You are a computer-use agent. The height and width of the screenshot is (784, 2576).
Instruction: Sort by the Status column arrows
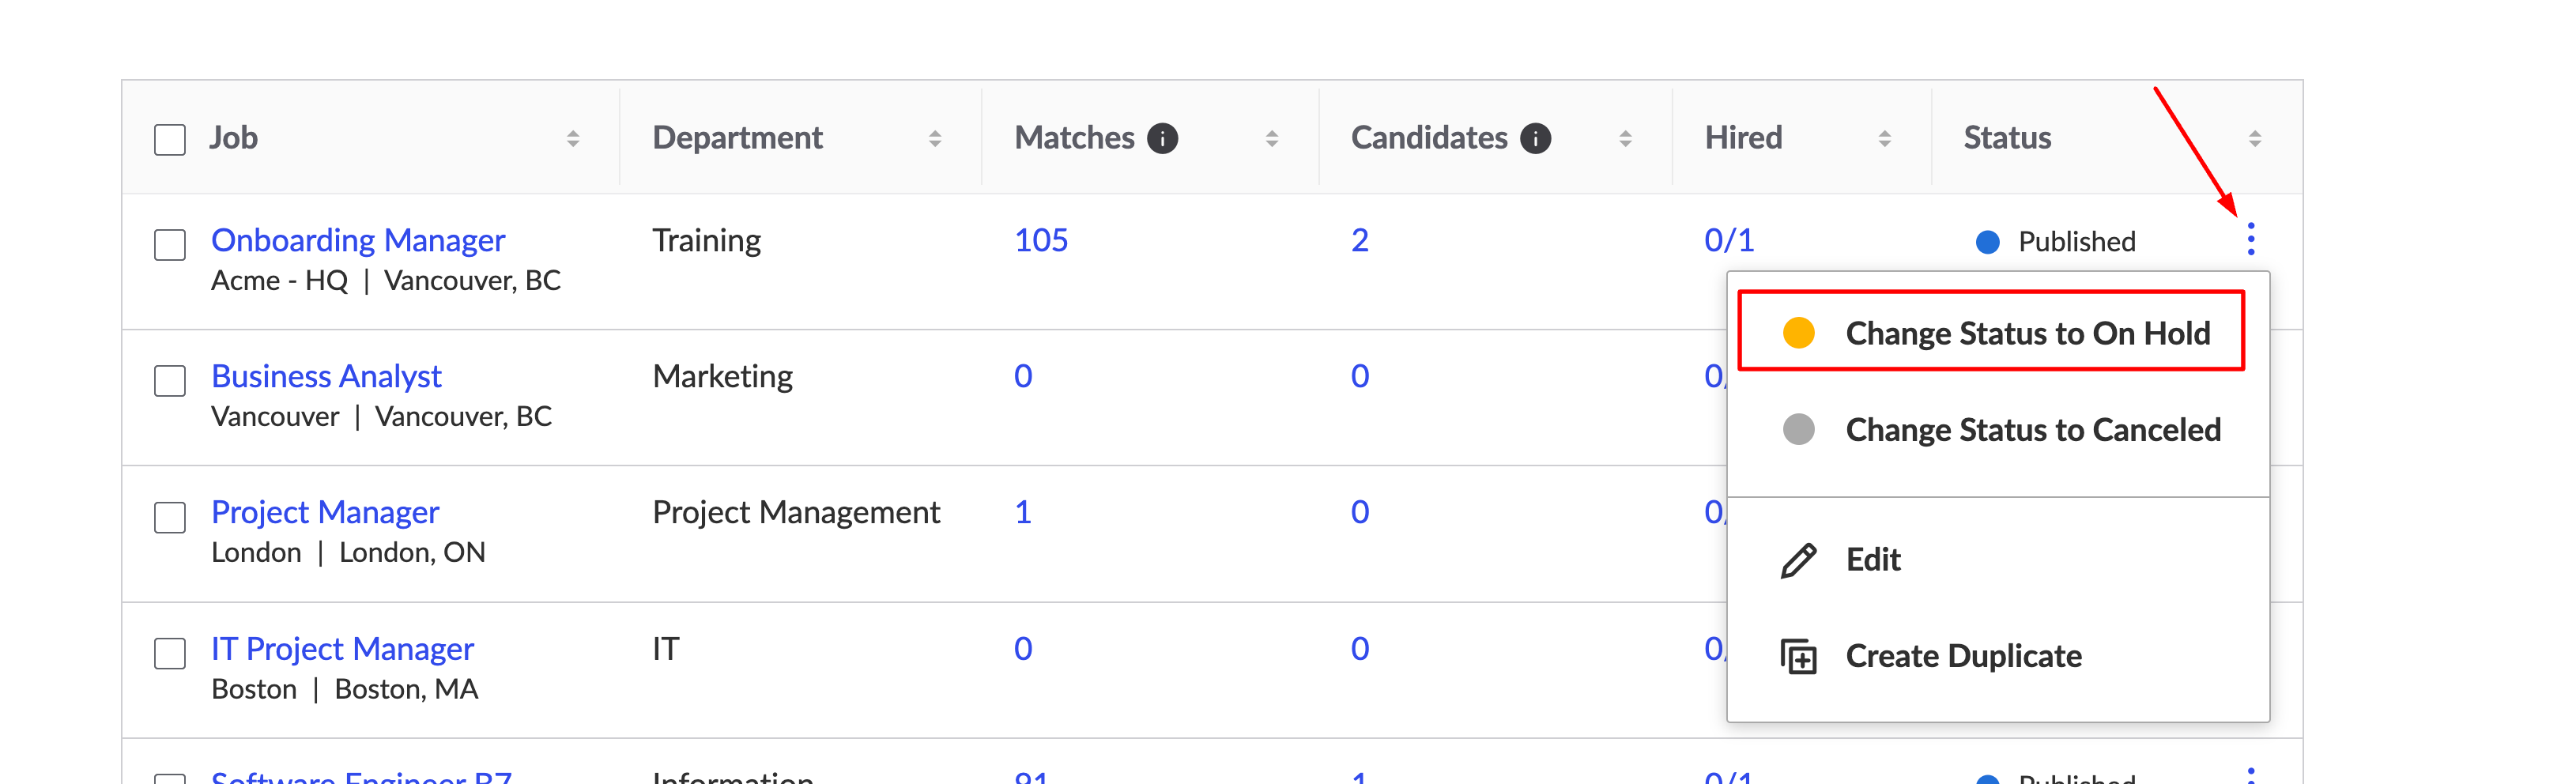2254,139
